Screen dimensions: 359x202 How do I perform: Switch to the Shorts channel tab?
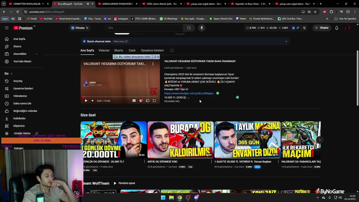(119, 50)
